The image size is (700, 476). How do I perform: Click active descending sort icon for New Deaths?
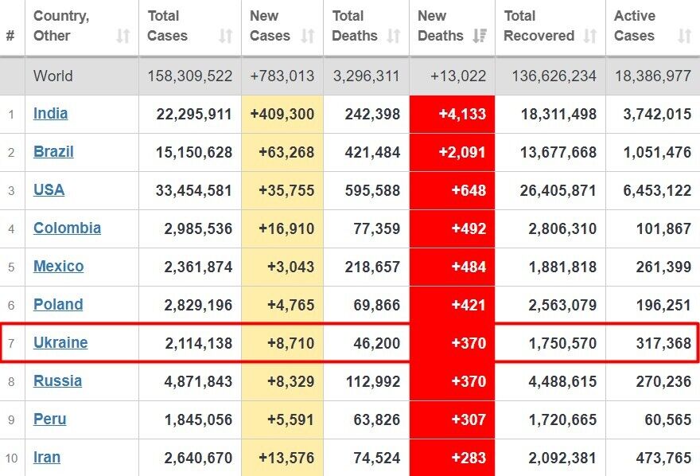tap(479, 36)
